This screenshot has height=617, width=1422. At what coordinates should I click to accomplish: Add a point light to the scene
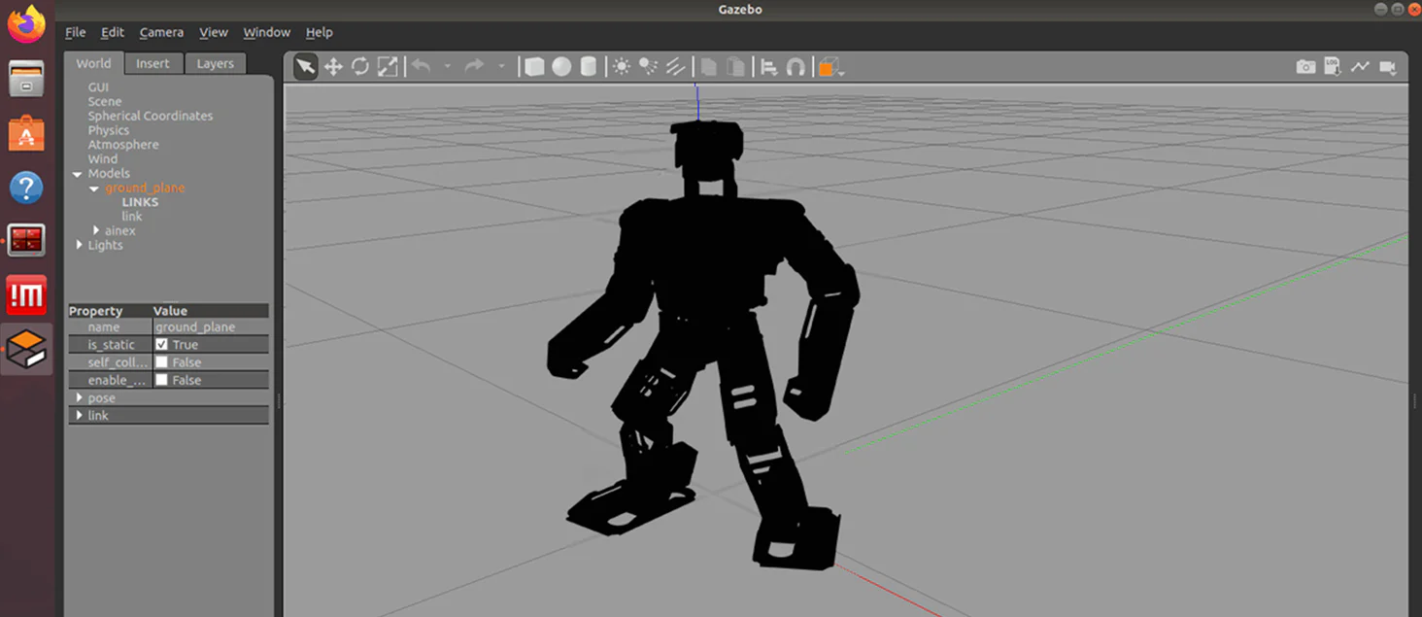tap(621, 66)
